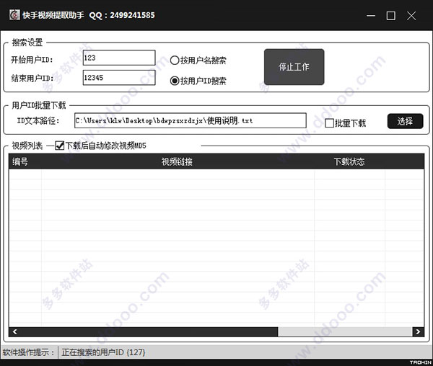Click the ID文本路径: label
This screenshot has width=433, height=366.
click(x=38, y=121)
